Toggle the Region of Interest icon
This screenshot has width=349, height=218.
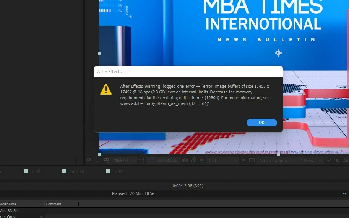coord(243,160)
